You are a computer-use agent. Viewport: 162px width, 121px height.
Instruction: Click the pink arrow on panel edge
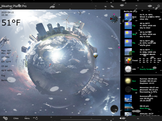coord(119,47)
